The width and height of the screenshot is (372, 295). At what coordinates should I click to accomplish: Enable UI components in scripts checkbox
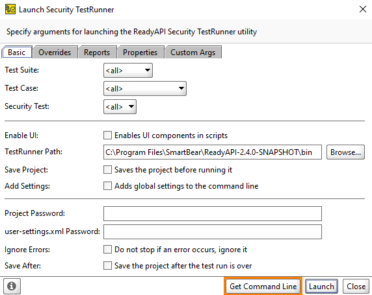(x=107, y=136)
